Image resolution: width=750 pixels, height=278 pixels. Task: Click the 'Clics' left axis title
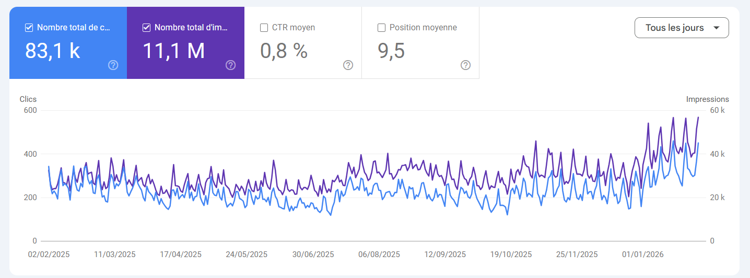pos(28,99)
